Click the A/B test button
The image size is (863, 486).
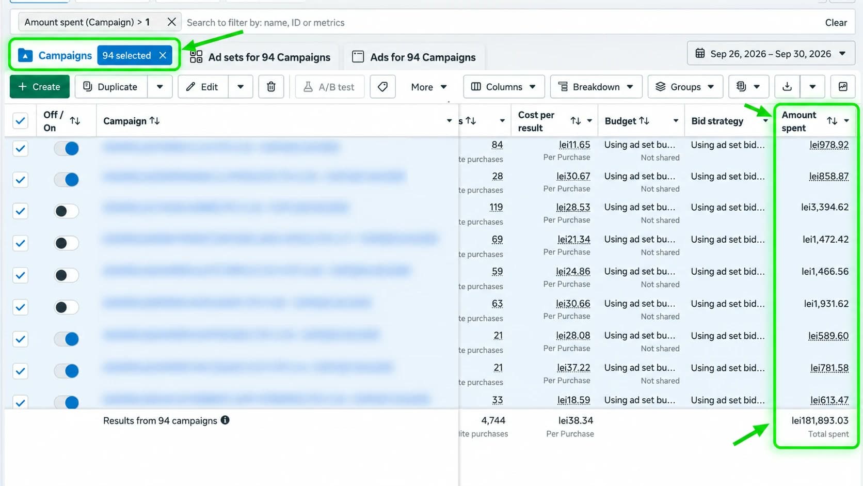coord(329,87)
